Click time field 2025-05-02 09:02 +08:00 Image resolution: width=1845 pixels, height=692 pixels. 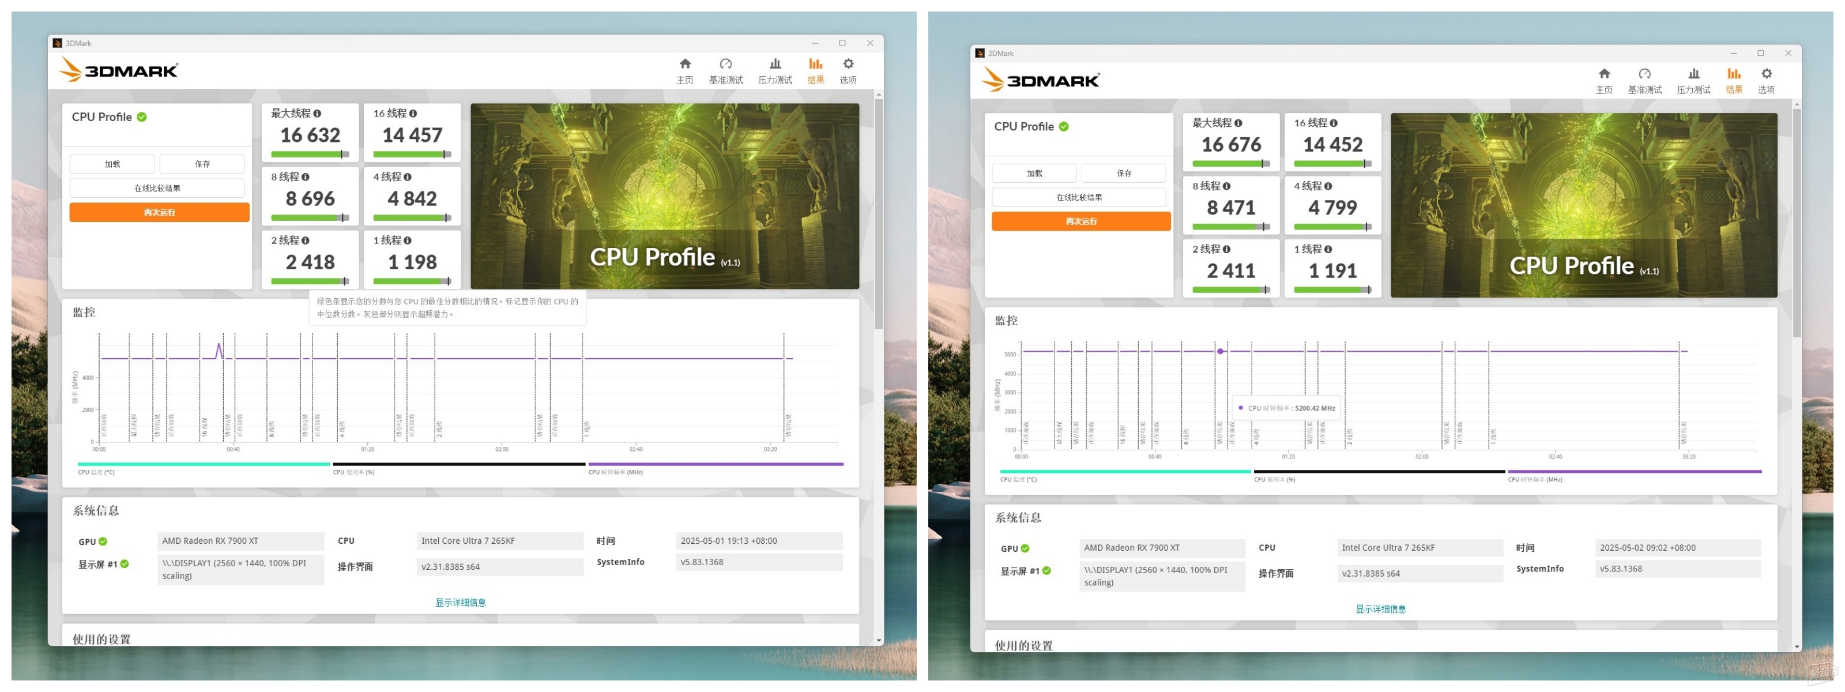1677,548
